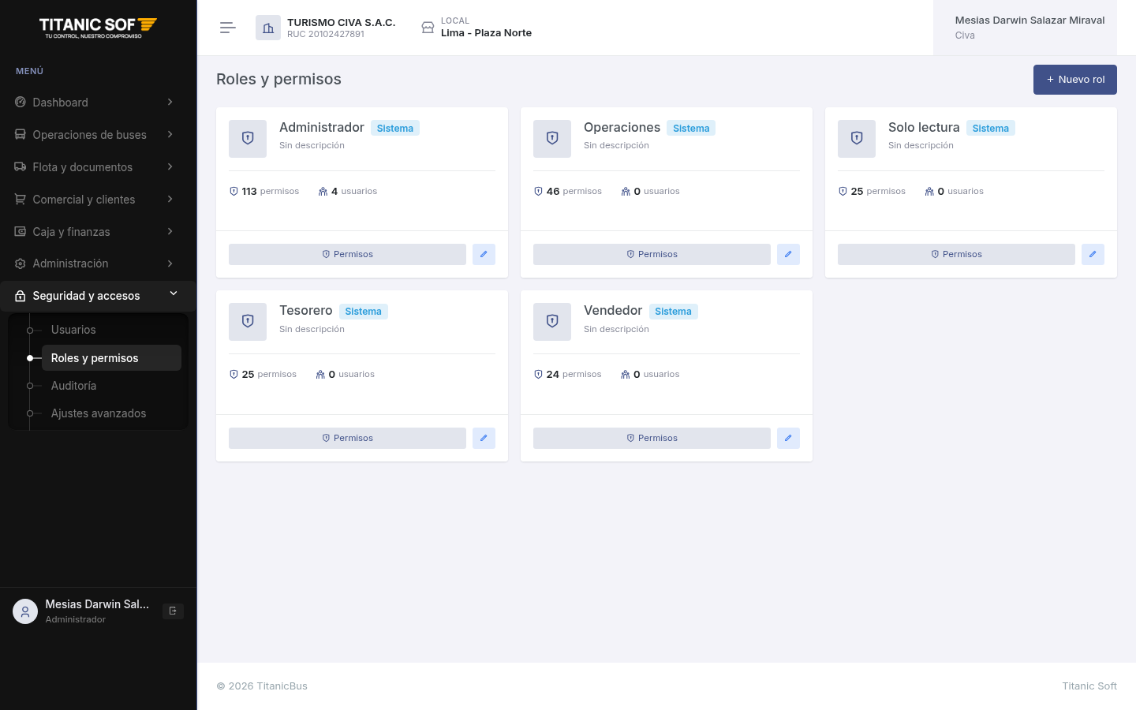The height and width of the screenshot is (710, 1136).
Task: Expand the Dashboard menu chevron
Action: pyautogui.click(x=170, y=103)
